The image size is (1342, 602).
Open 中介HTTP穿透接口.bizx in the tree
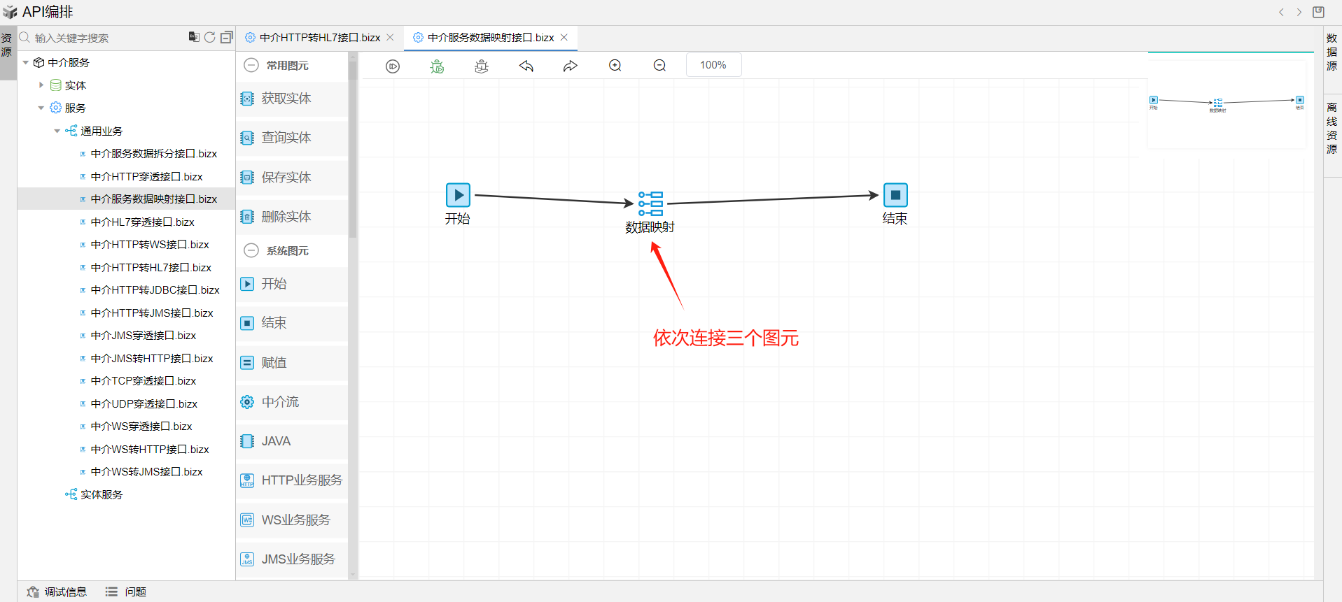coord(147,177)
